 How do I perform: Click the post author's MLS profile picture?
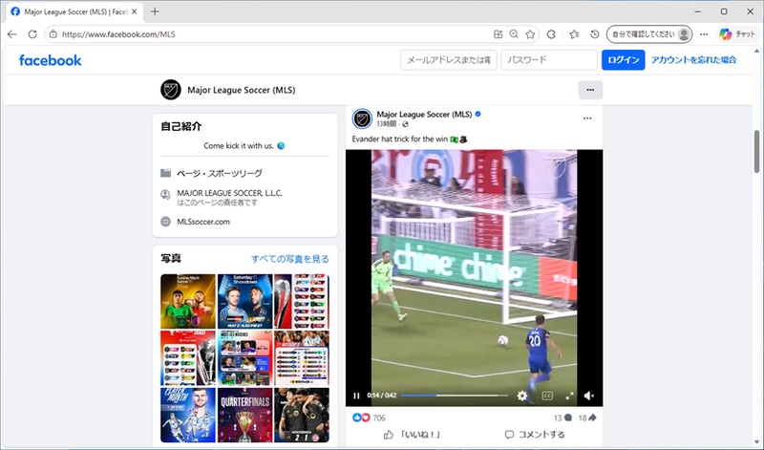[362, 118]
